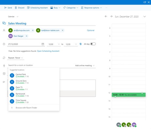Send the Sales Meeting invite
This screenshot has height=129, width=151.
tap(8, 8)
